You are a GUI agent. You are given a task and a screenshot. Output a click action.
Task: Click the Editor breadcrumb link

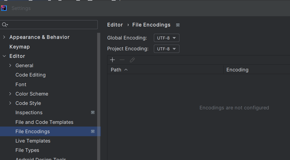[x=115, y=25]
